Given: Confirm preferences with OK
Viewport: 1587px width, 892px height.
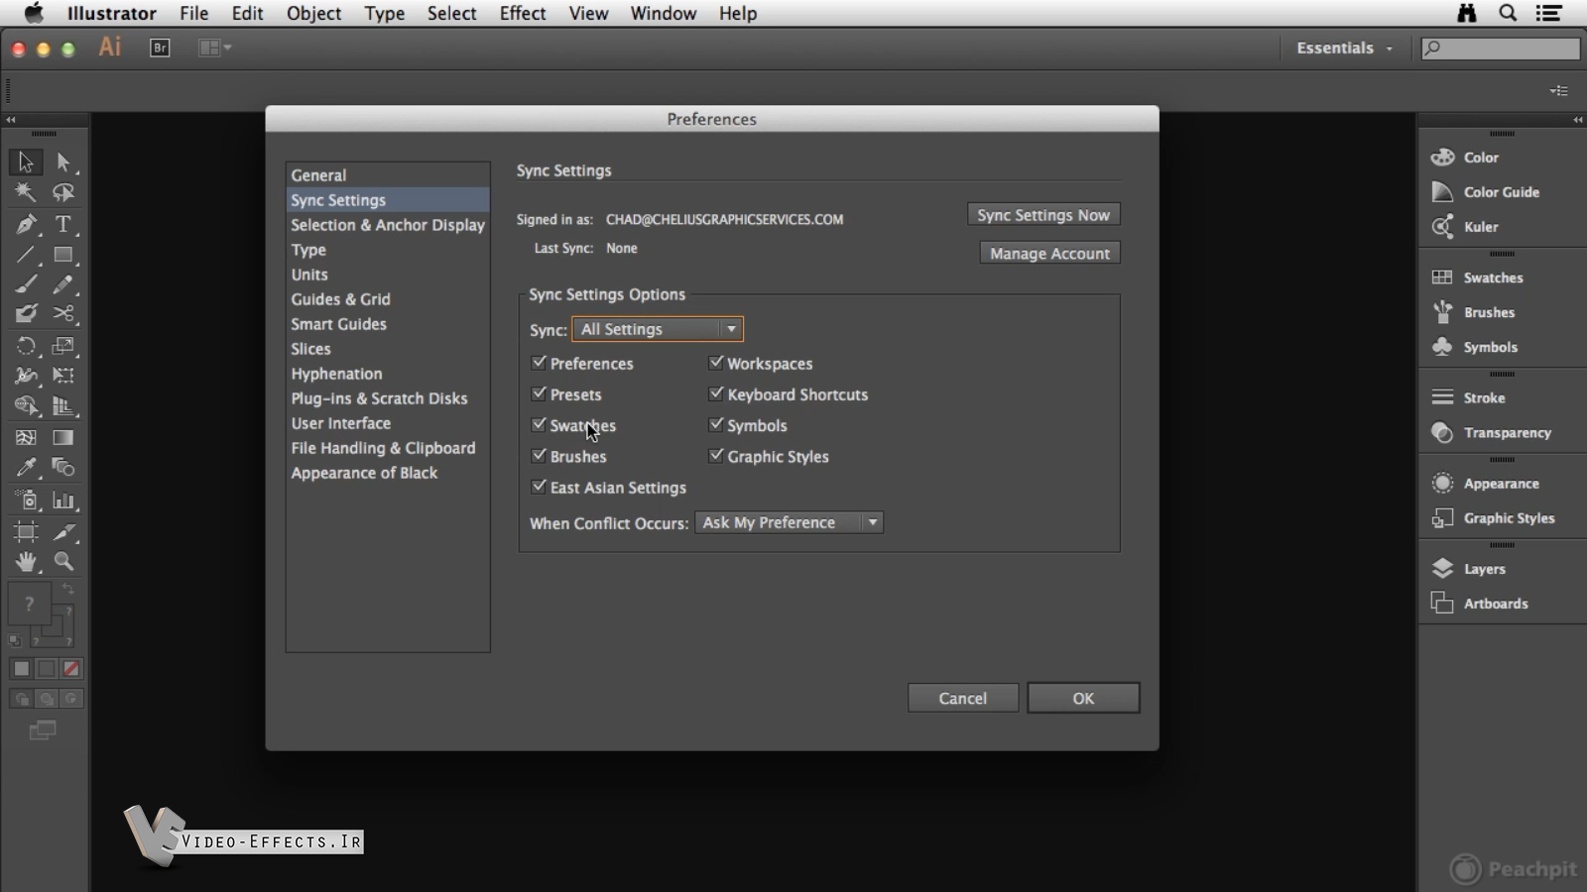Looking at the screenshot, I should [x=1083, y=698].
